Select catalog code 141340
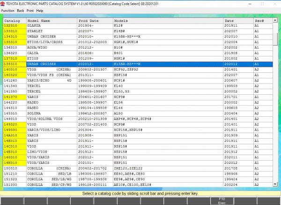The height and width of the screenshot is (205, 281). tap(15, 86)
